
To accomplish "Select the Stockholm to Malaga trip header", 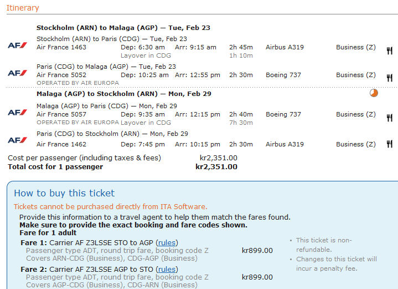I will pyautogui.click(x=123, y=27).
